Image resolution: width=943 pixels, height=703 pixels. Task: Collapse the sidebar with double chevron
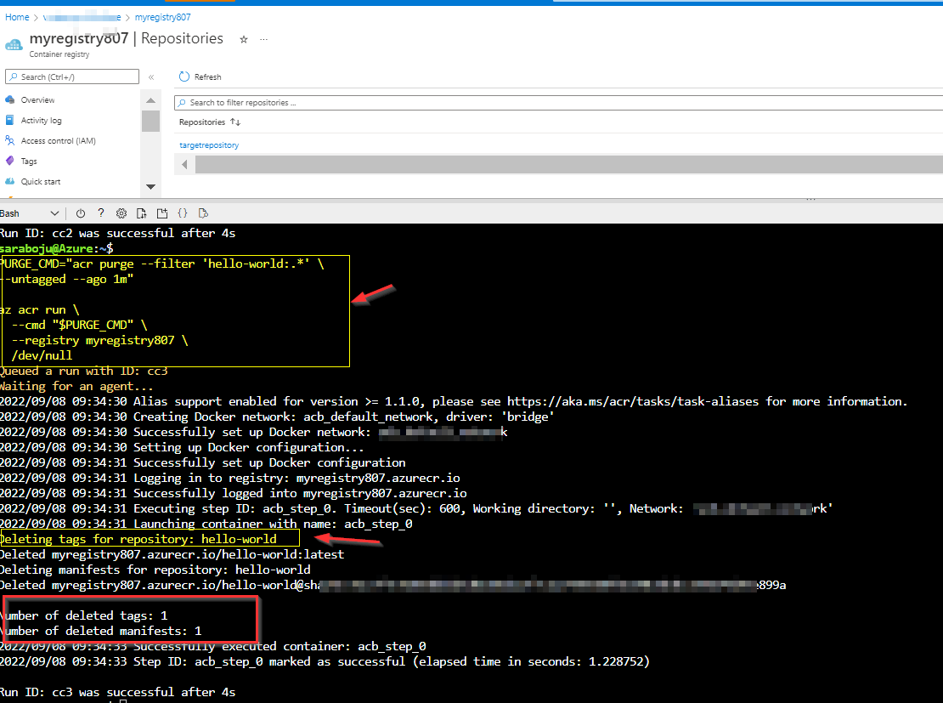(151, 77)
